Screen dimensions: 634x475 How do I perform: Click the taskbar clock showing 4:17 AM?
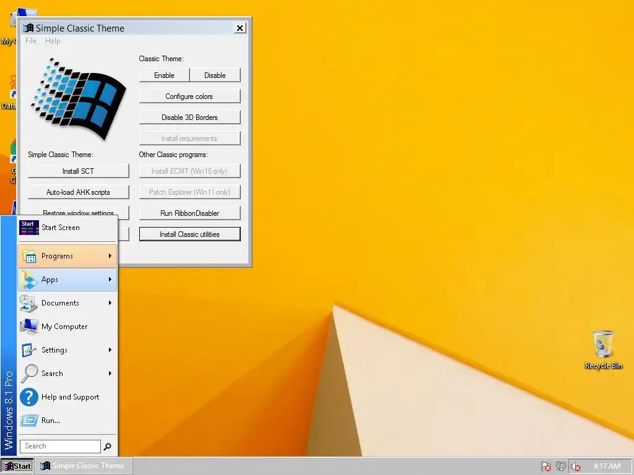(x=607, y=466)
